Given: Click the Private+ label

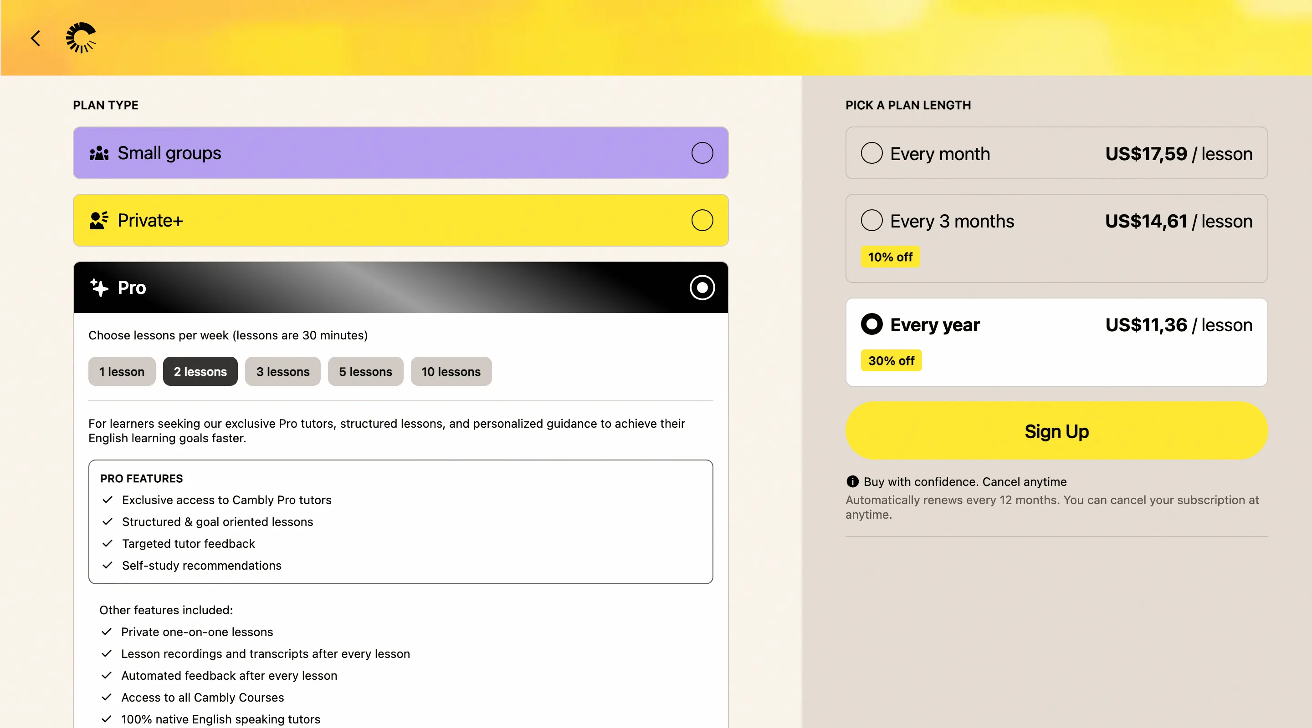Looking at the screenshot, I should (150, 220).
